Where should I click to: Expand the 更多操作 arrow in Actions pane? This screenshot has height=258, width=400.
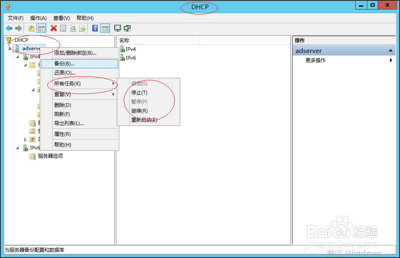[391, 60]
